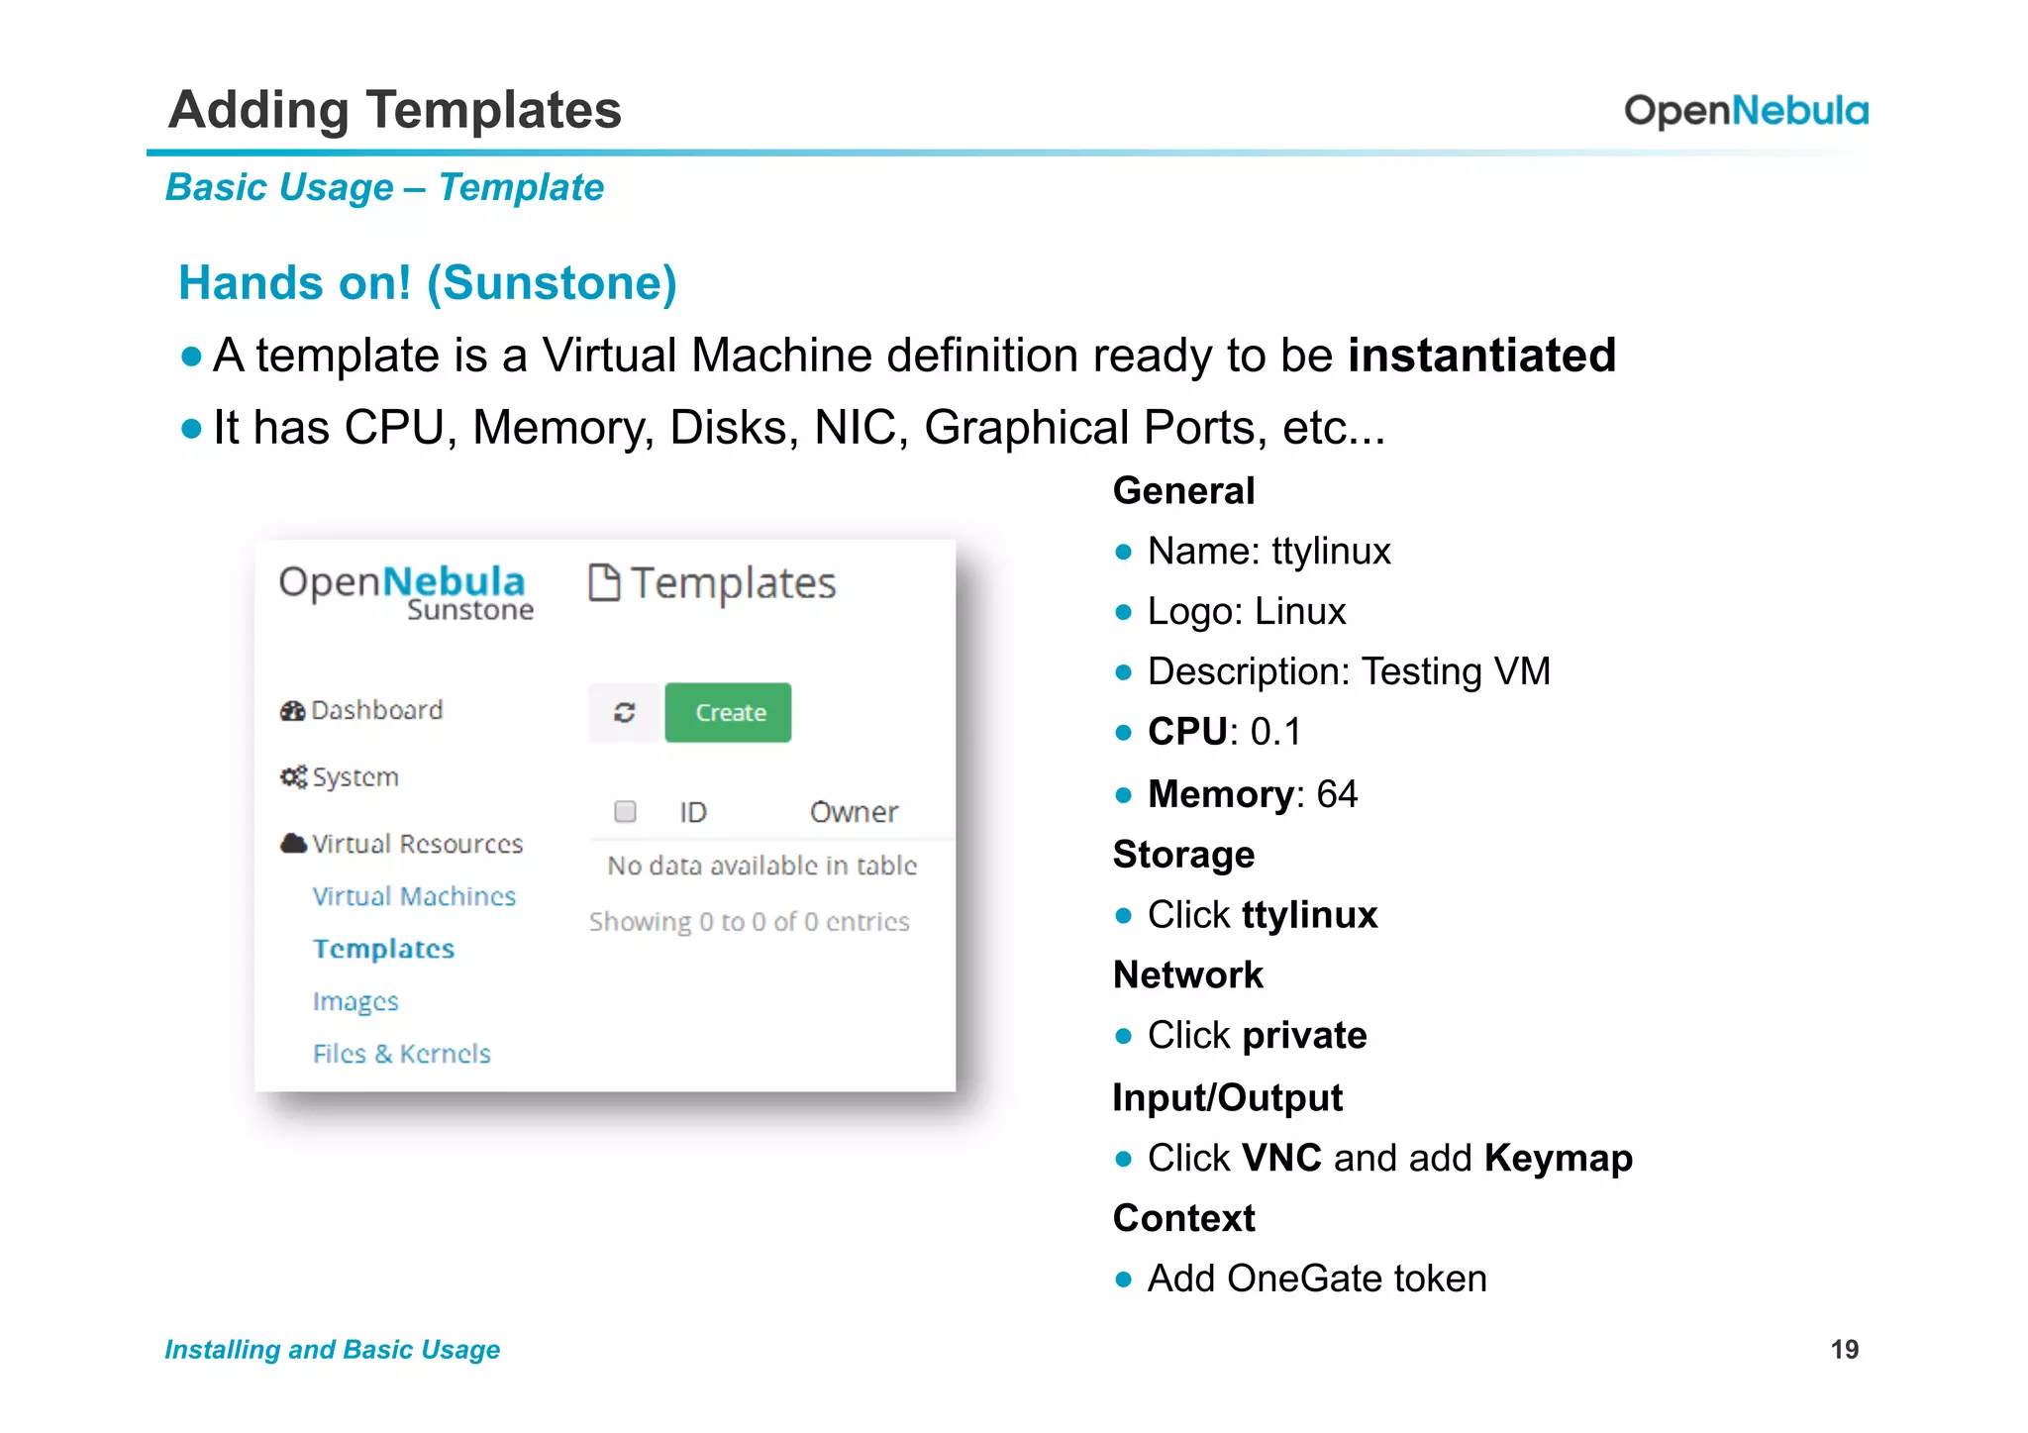The image size is (2028, 1433).
Task: Click 'Add OneGate token' bullet text
Action: 1317,1279
